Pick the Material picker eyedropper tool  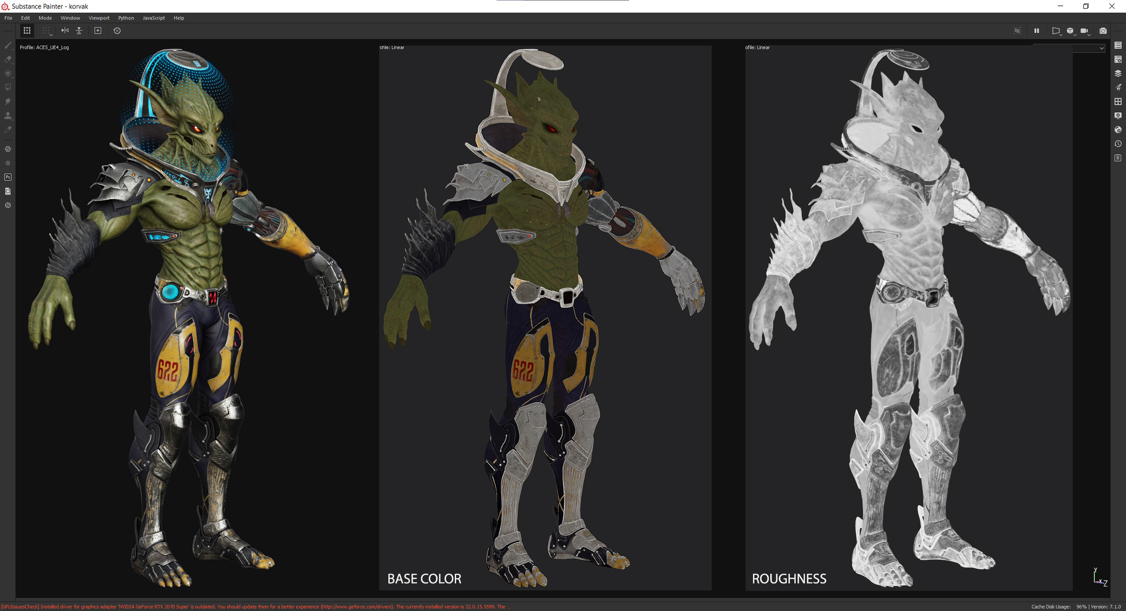(x=8, y=130)
